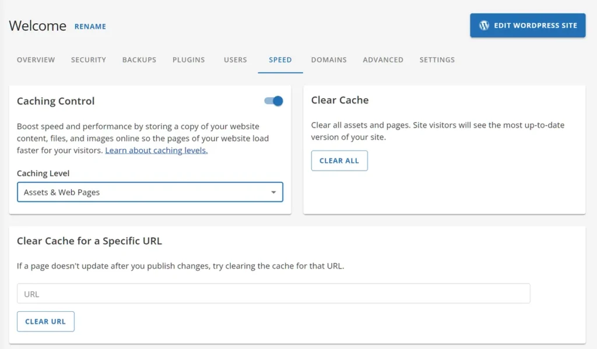Go to the Backups tab

(139, 60)
